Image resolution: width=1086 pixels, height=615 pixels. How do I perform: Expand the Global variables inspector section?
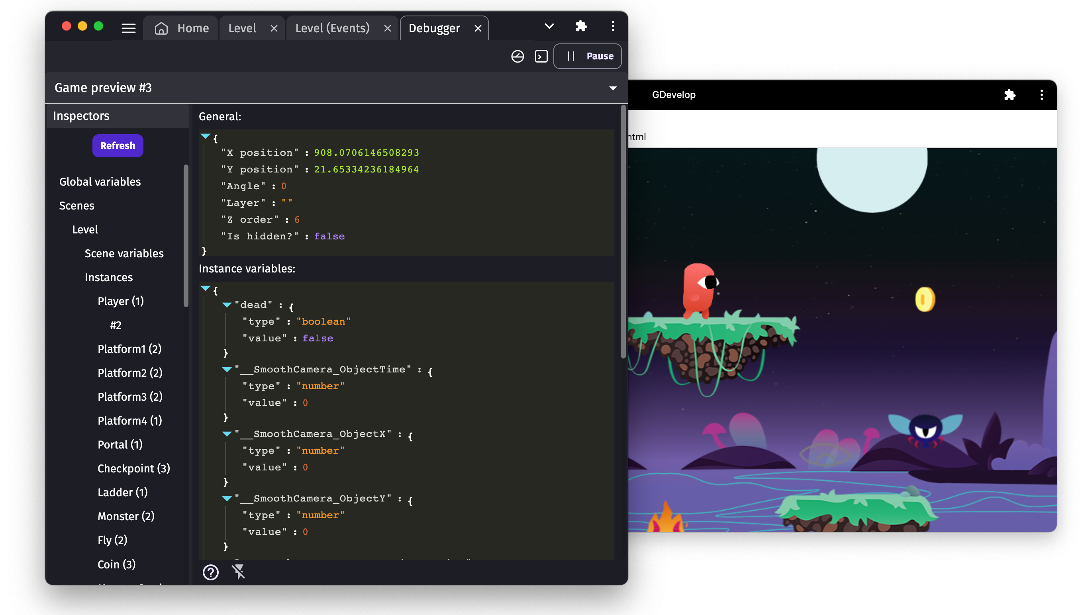pos(100,181)
